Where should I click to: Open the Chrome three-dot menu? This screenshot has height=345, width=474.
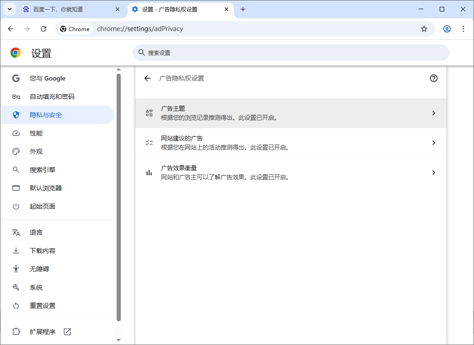[x=464, y=28]
